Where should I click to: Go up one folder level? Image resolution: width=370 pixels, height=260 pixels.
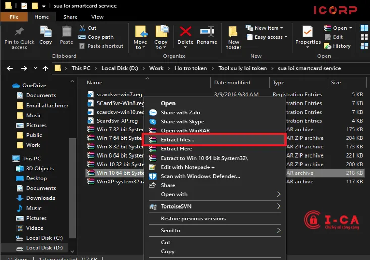pyautogui.click(x=45, y=69)
